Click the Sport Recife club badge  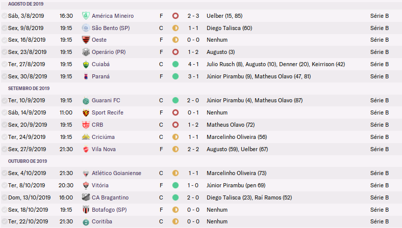(x=86, y=112)
